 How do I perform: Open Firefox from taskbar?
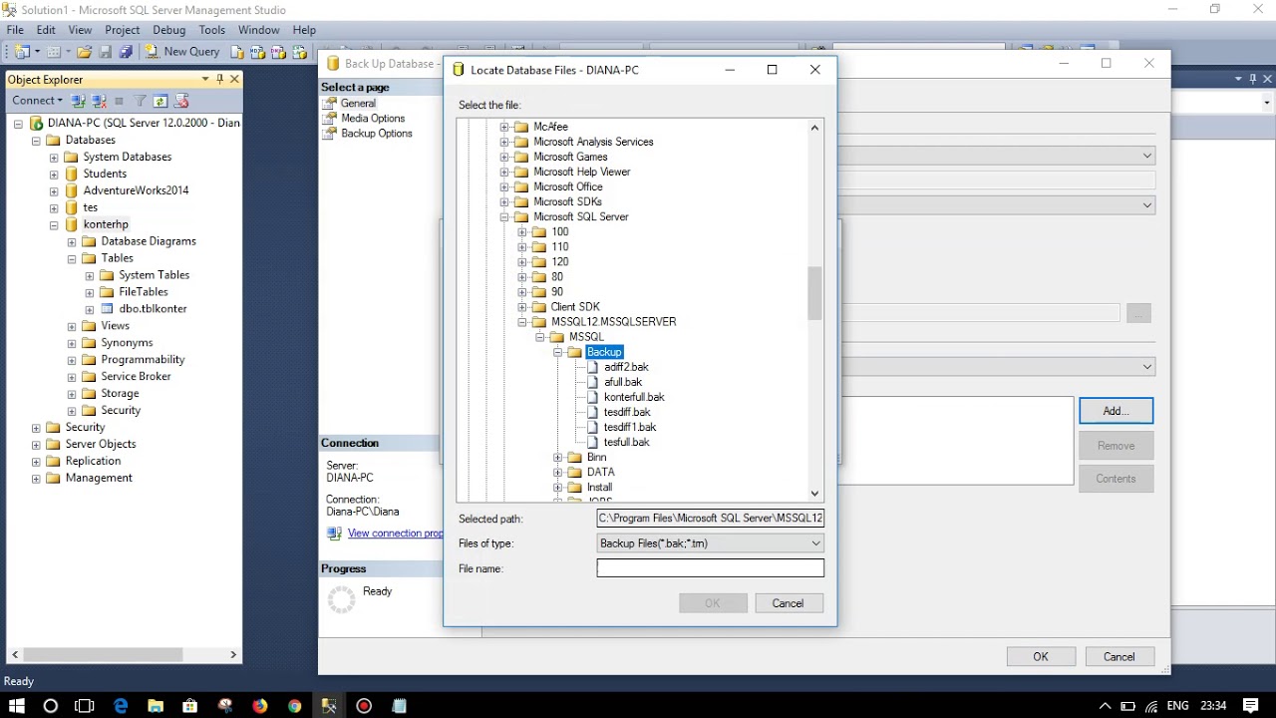[259, 706]
